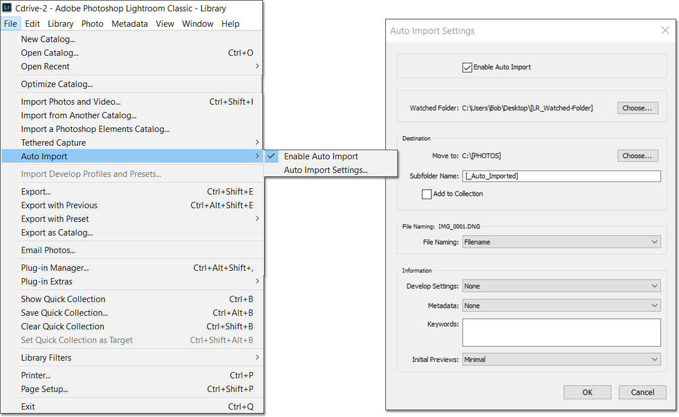Check the Add to Collection checkbox
This screenshot has height=417, width=679.
[x=426, y=194]
